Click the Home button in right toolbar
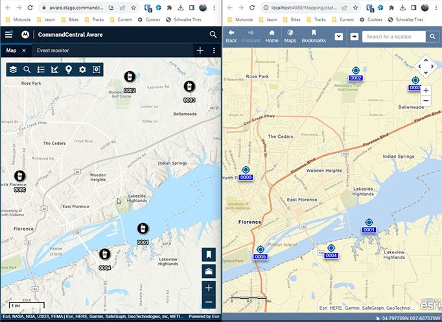Viewport: 442px width, 322px height. pyautogui.click(x=272, y=36)
